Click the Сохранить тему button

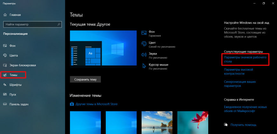[x=85, y=80]
